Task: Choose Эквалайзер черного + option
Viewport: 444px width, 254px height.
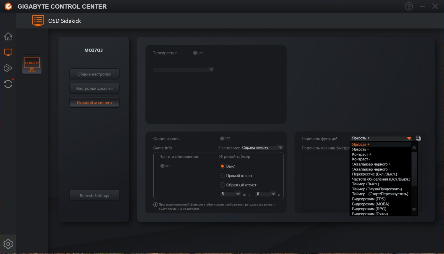Action: point(380,164)
